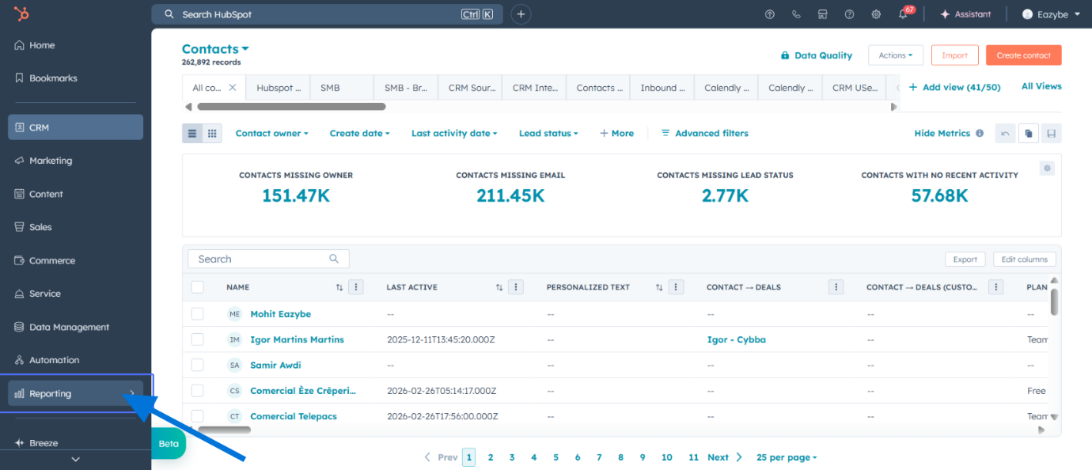
Task: Switch to board grid view
Action: [212, 134]
